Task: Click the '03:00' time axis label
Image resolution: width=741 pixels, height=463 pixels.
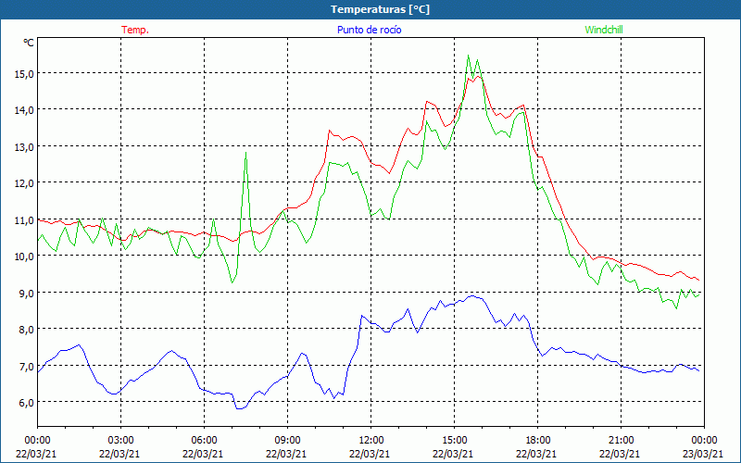Action: click(120, 441)
